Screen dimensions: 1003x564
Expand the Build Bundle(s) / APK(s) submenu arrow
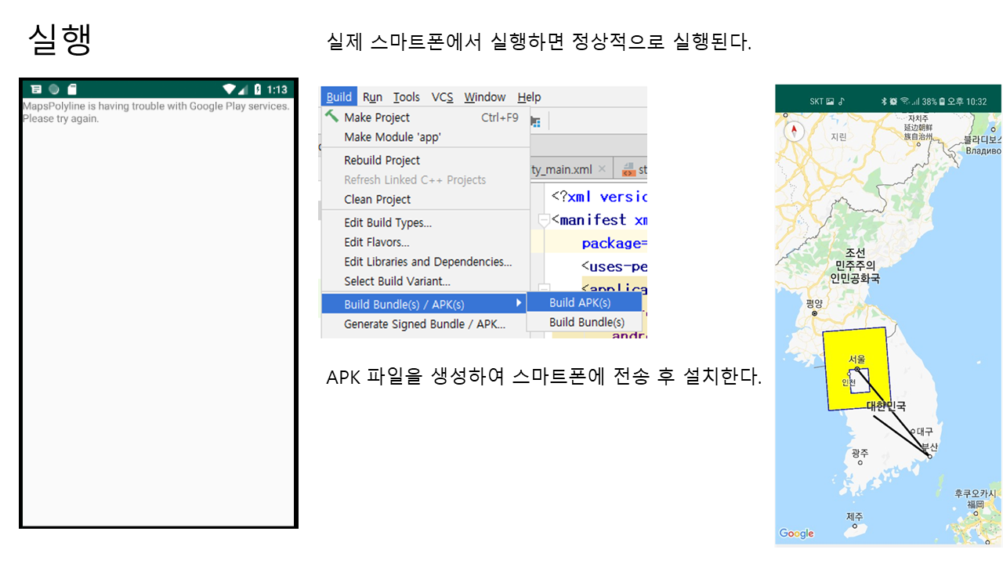pyautogui.click(x=518, y=303)
